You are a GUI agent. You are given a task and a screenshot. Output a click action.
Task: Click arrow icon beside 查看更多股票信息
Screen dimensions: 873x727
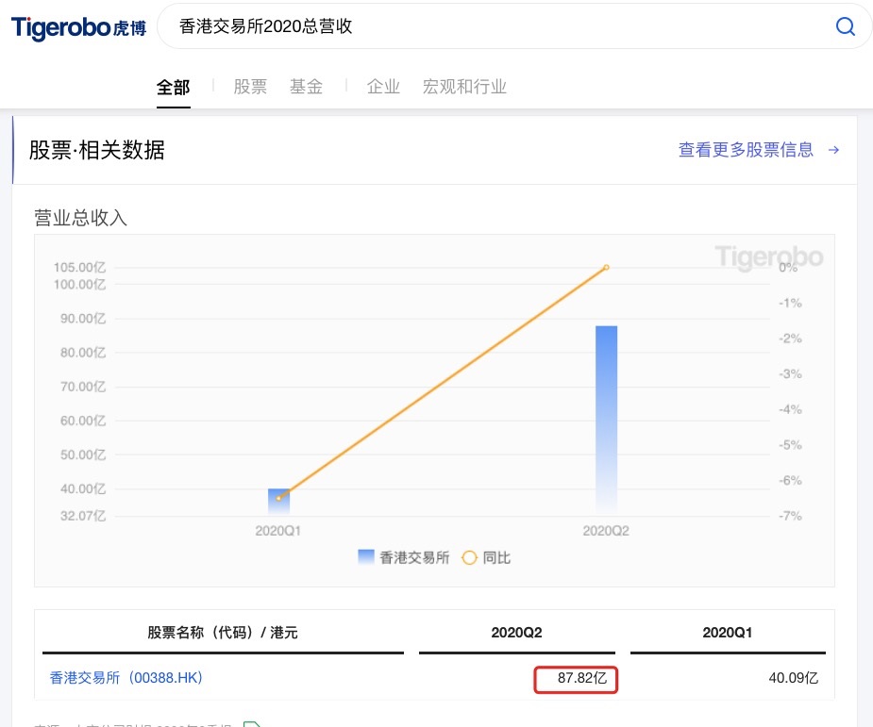coord(833,150)
